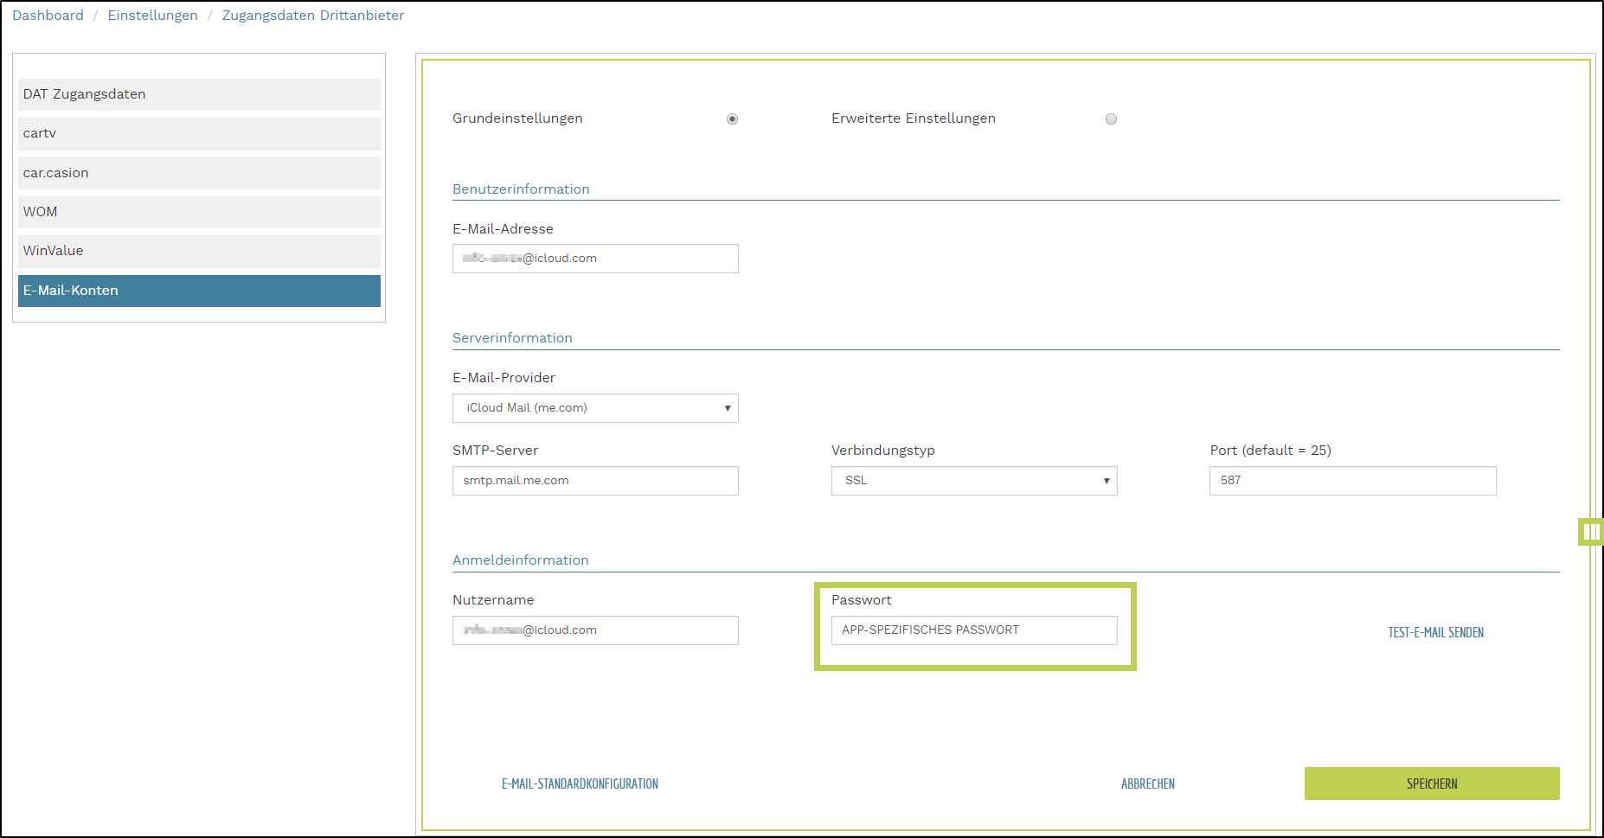
Task: Switch to car.casion settings
Action: pyautogui.click(x=199, y=173)
